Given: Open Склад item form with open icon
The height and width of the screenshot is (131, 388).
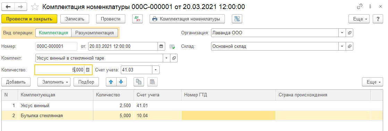Looking at the screenshot, I should [x=349, y=46].
